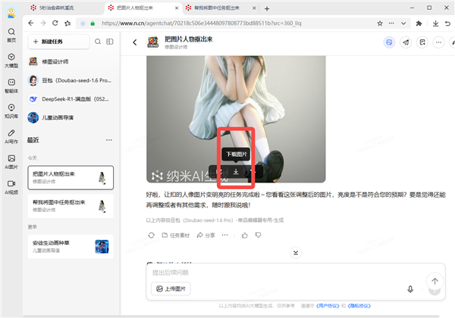Click the 上传图片 upload button
The image size is (455, 318).
[171, 288]
